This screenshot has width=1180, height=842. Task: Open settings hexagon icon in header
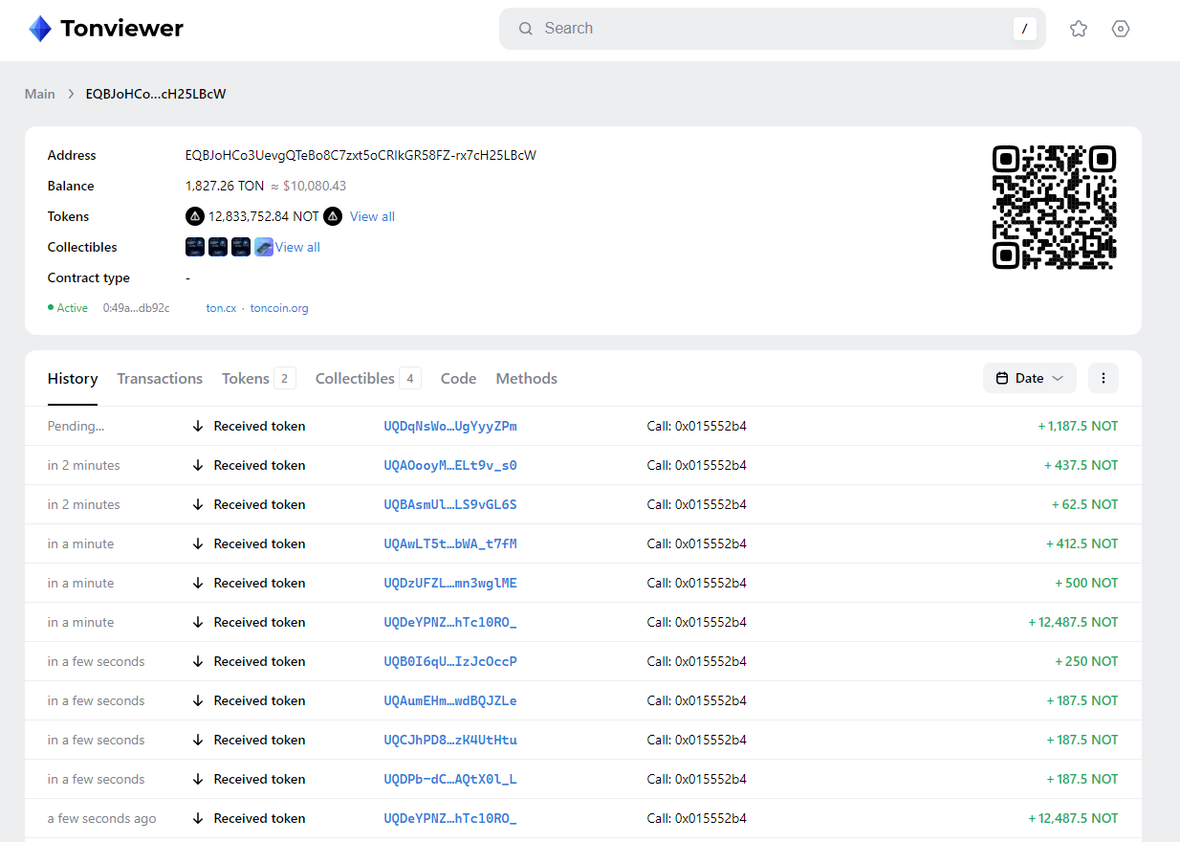click(1121, 29)
